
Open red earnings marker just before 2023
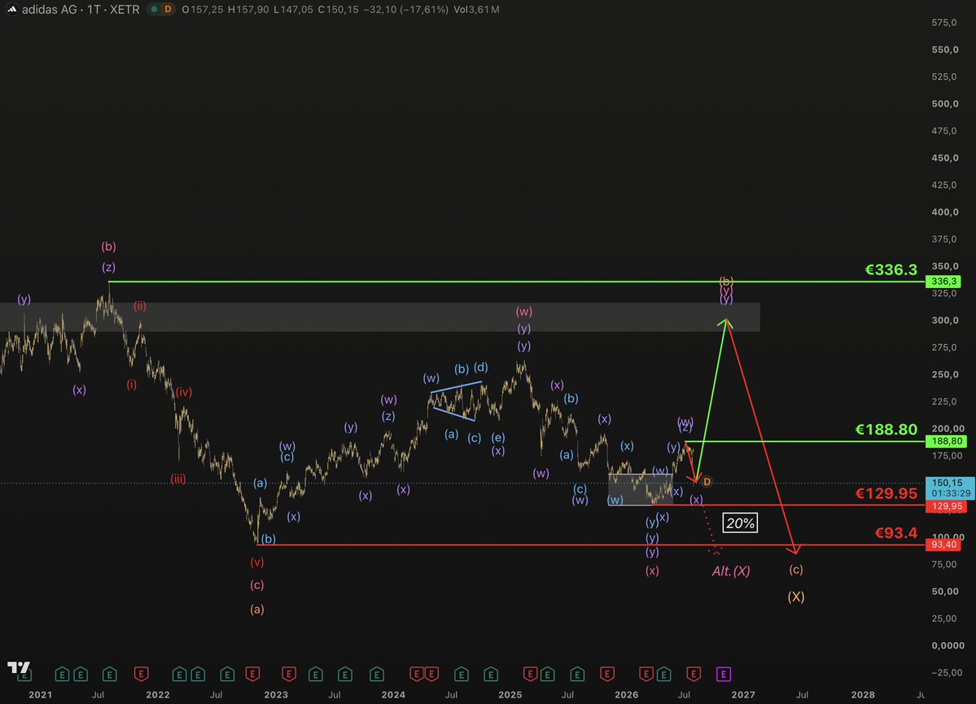click(252, 674)
